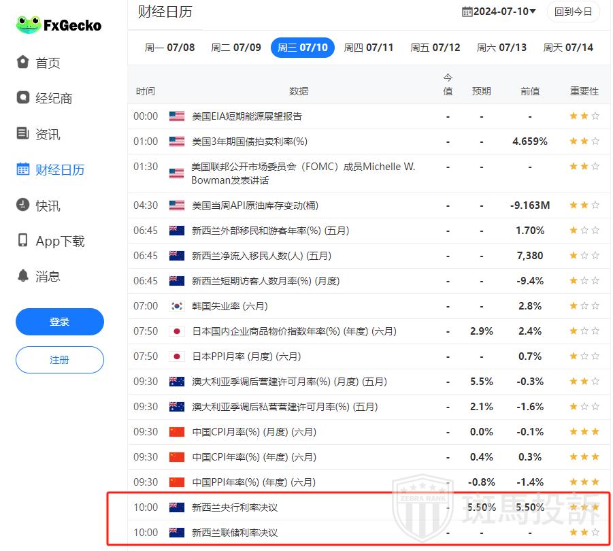Click the 重要性 column header
Image resolution: width=613 pixels, height=551 pixels.
point(584,91)
